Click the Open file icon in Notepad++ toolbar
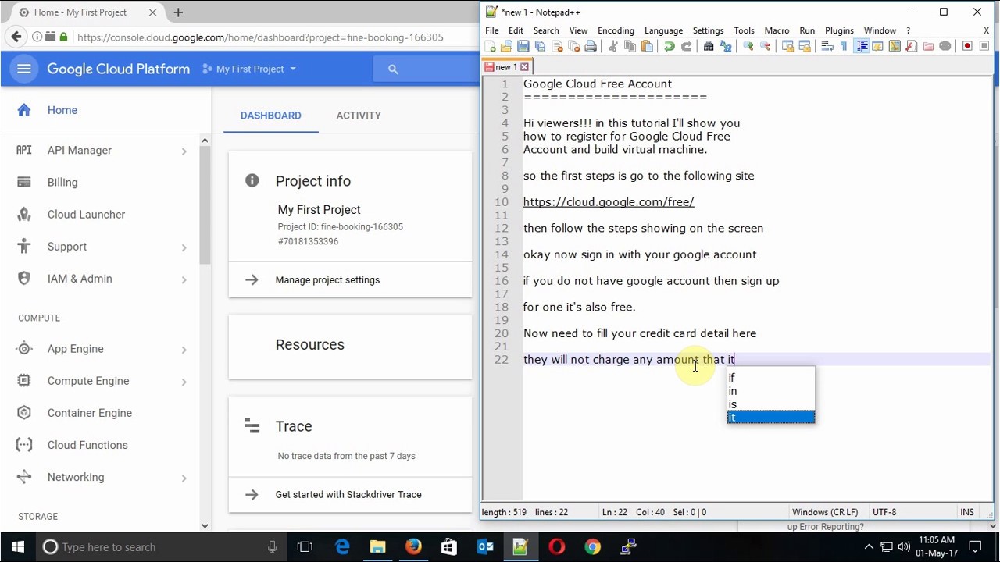The width and height of the screenshot is (1000, 562). pos(506,47)
